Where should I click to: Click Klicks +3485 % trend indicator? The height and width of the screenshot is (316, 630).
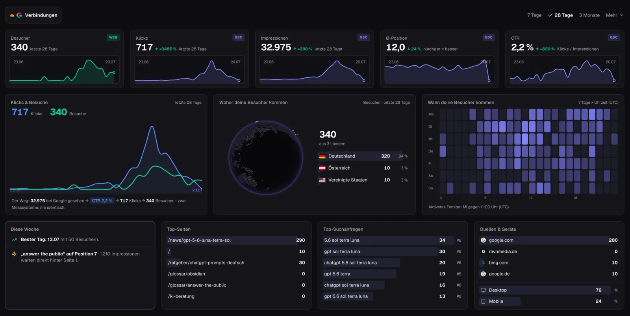click(166, 49)
